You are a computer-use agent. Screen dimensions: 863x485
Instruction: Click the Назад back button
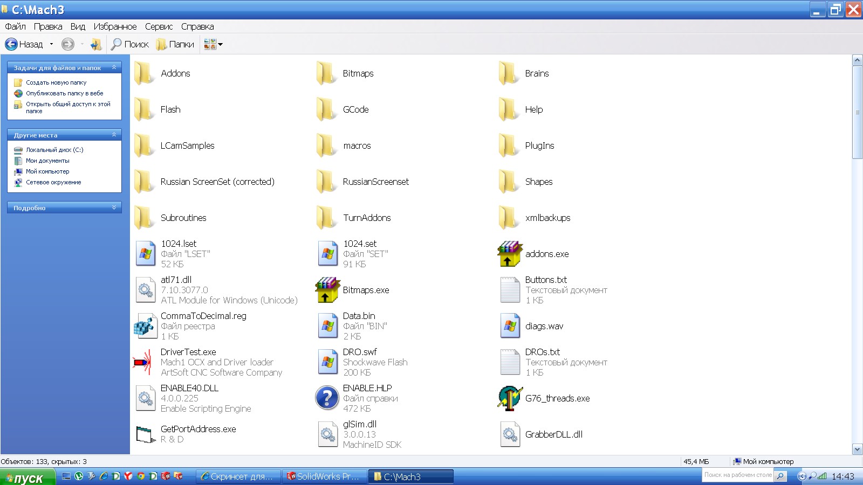click(x=24, y=44)
